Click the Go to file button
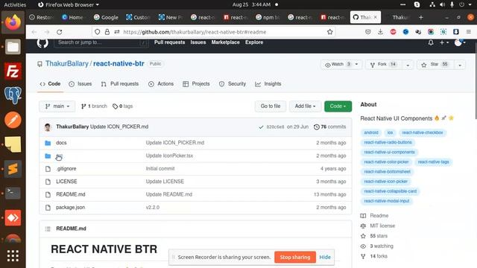The height and width of the screenshot is (268, 477). click(271, 106)
